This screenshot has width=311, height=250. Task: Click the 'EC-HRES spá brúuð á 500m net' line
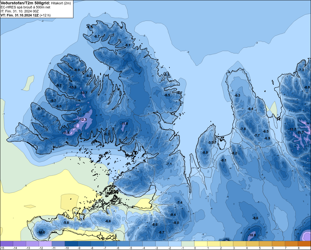26,7
